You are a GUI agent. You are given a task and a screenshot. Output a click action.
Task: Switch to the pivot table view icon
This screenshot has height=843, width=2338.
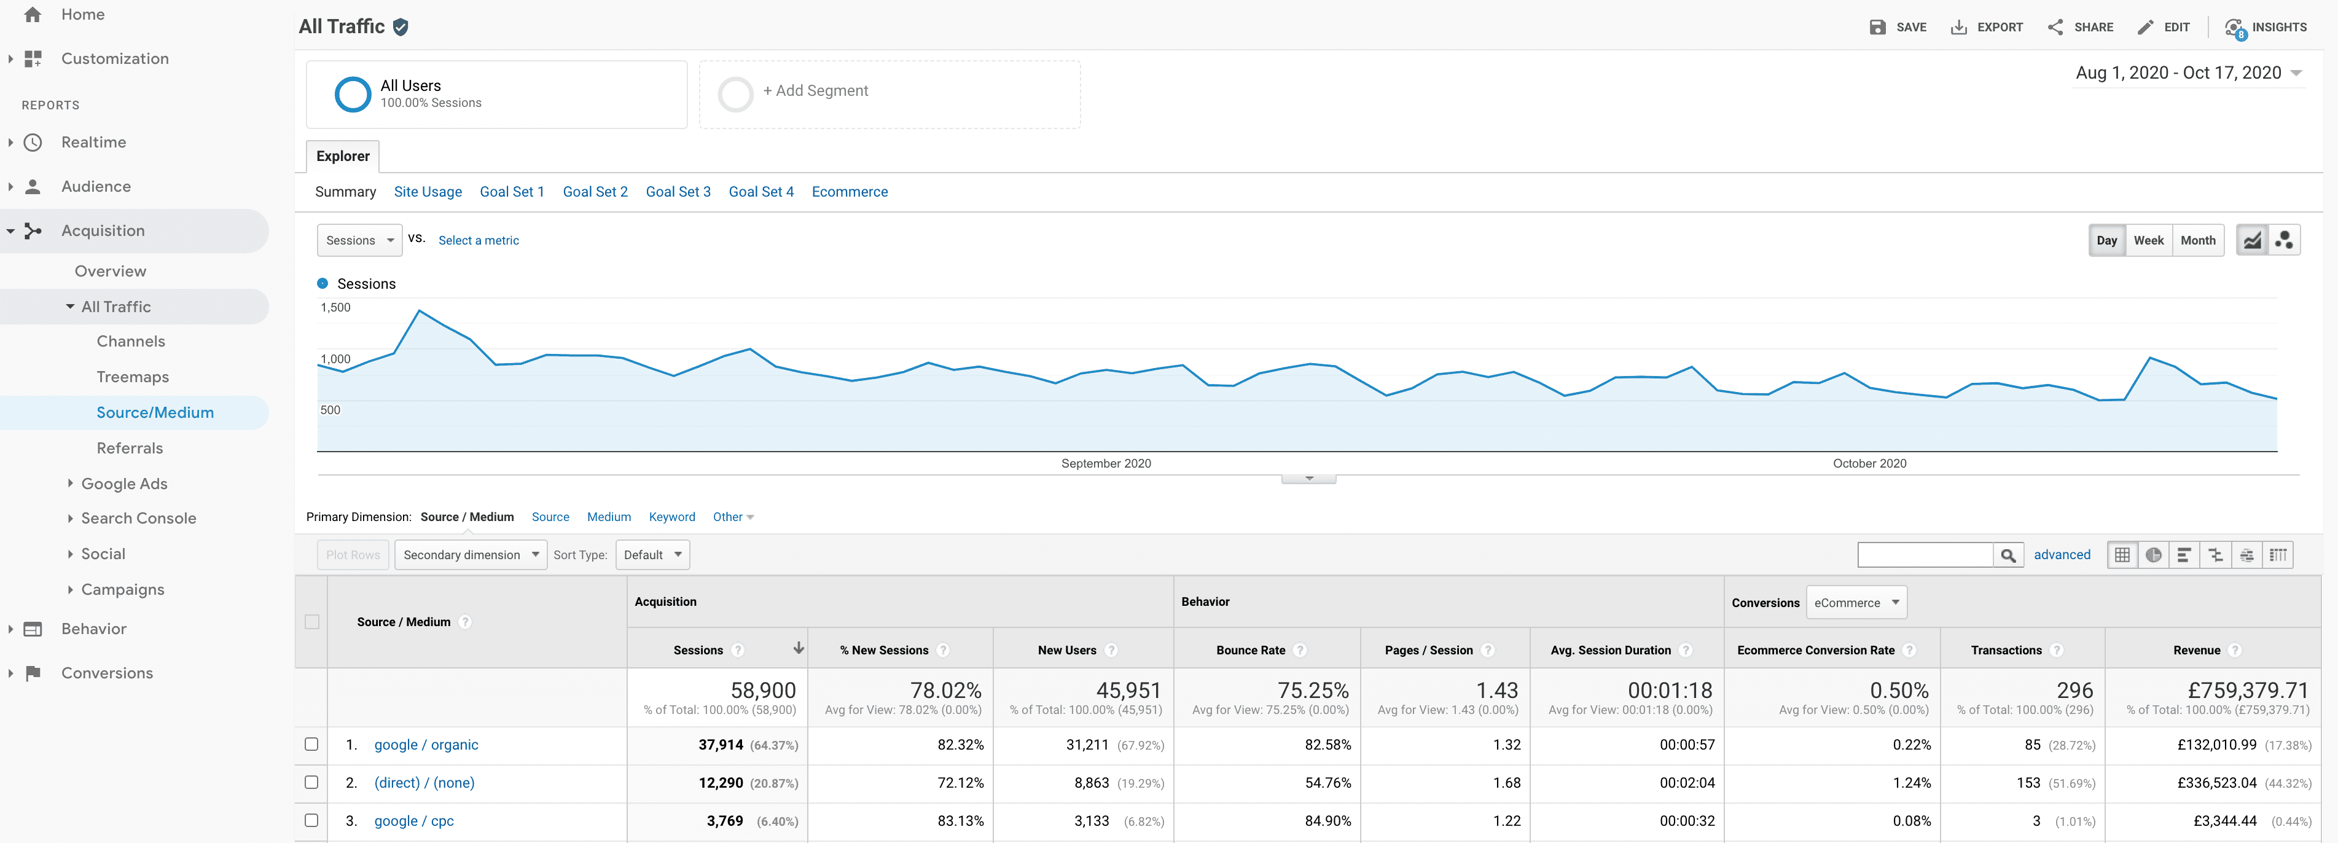click(2279, 554)
